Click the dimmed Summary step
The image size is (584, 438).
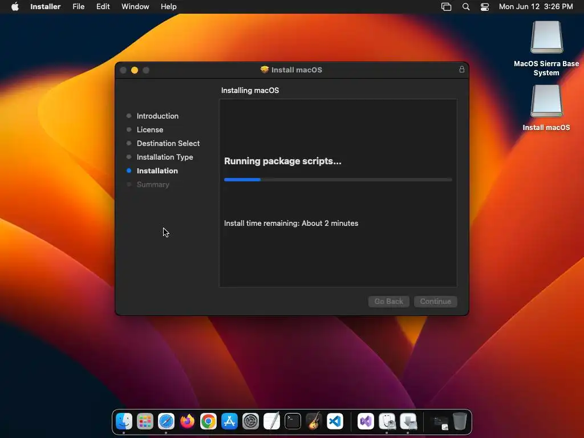(x=153, y=184)
